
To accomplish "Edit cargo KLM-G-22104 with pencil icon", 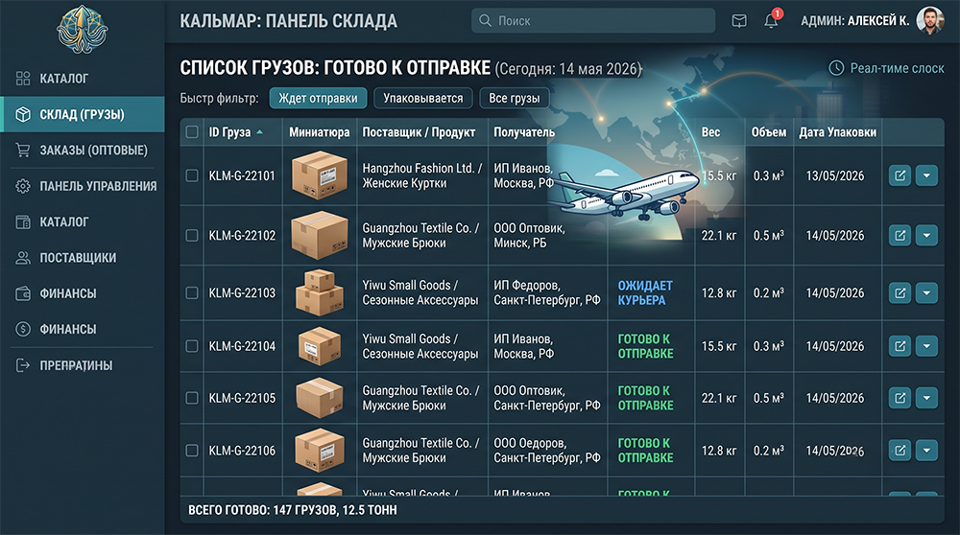I will (x=900, y=346).
